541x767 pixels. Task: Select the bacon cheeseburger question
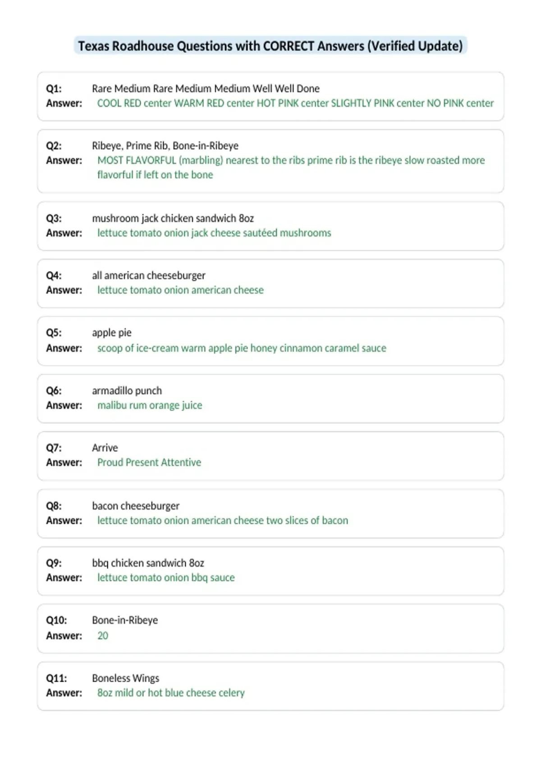(136, 506)
